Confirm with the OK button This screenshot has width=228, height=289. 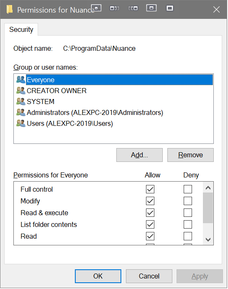coord(98,276)
